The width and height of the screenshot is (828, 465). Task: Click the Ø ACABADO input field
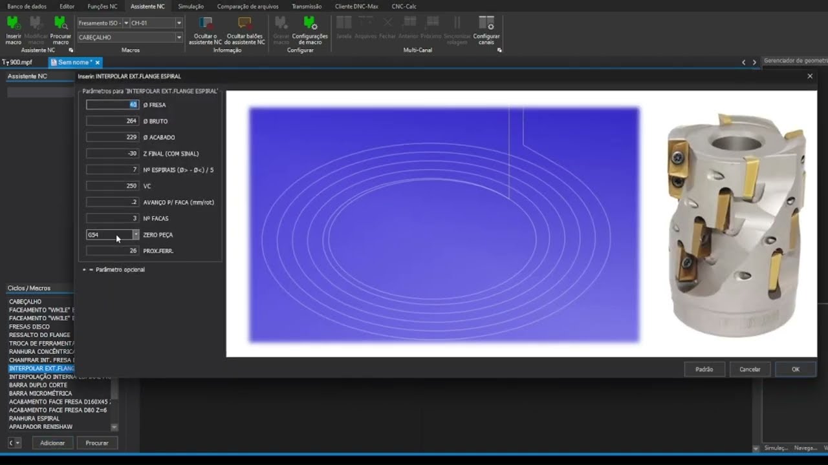point(113,137)
